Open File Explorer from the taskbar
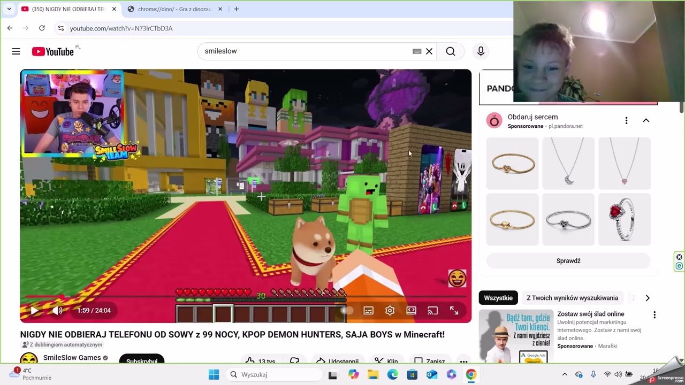685x385 pixels. click(x=373, y=374)
